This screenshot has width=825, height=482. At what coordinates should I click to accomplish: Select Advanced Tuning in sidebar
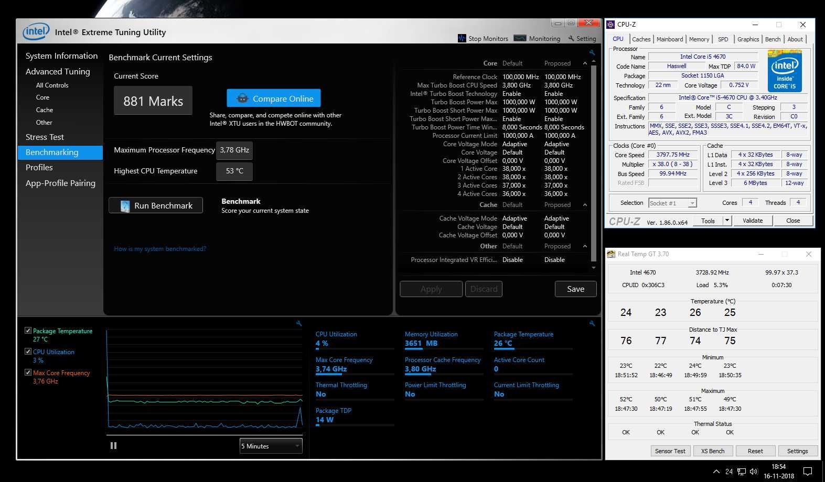[x=58, y=71]
